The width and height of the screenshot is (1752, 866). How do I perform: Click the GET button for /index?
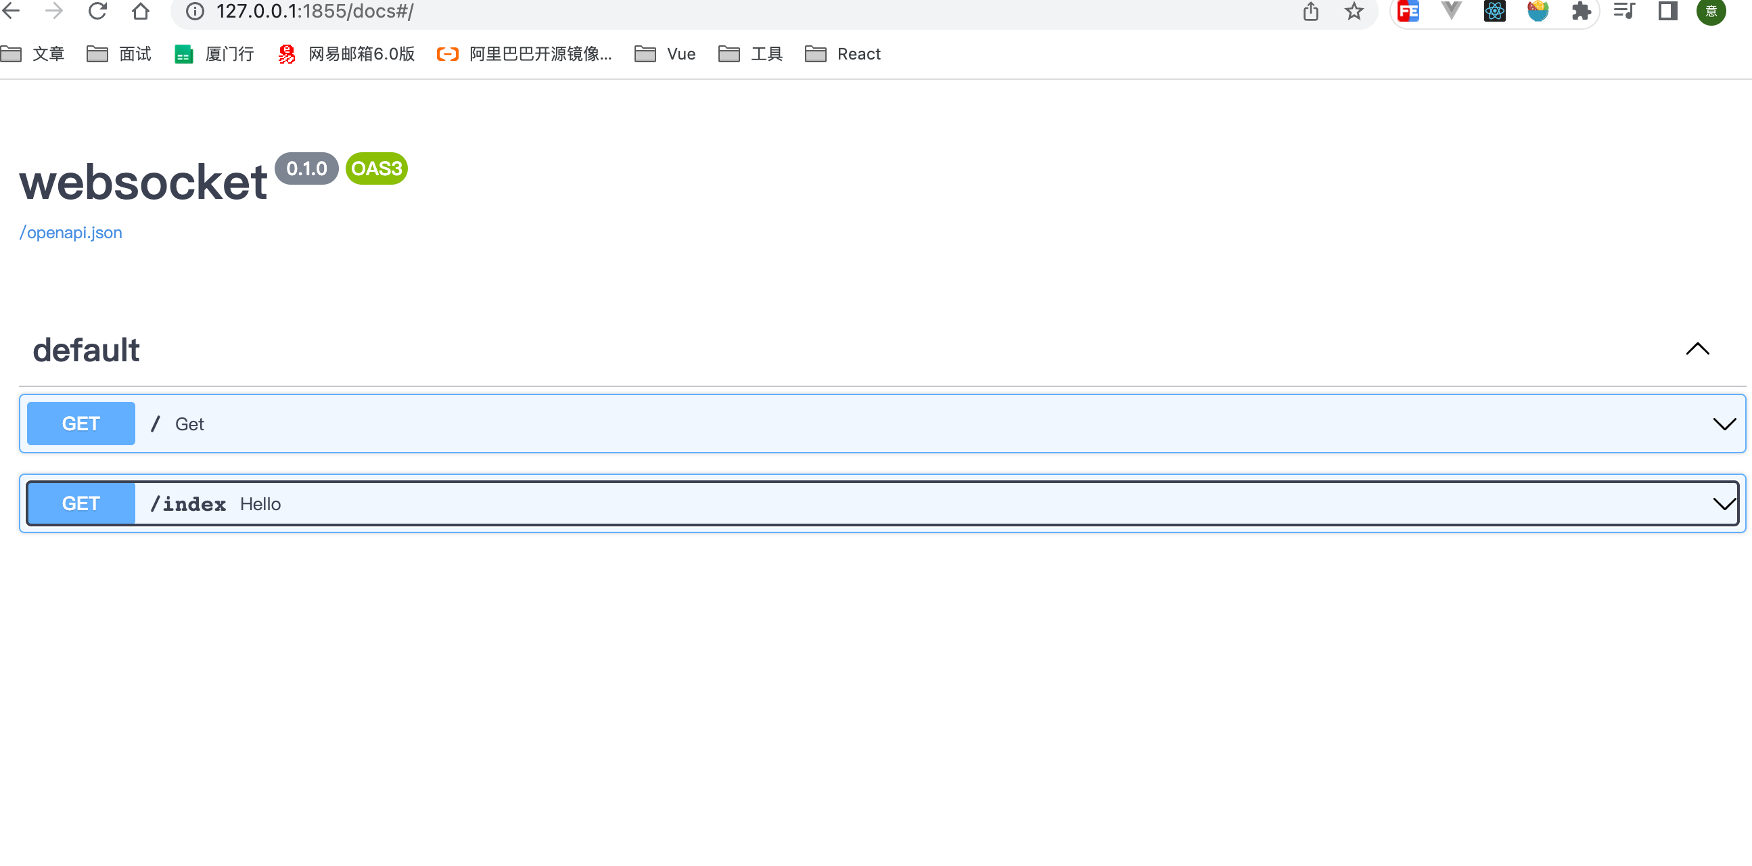point(81,504)
